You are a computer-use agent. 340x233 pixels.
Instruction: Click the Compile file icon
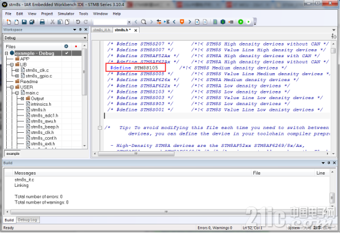point(215,22)
